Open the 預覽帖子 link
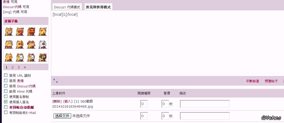Viewport: 284px width, 123px height. point(271,81)
